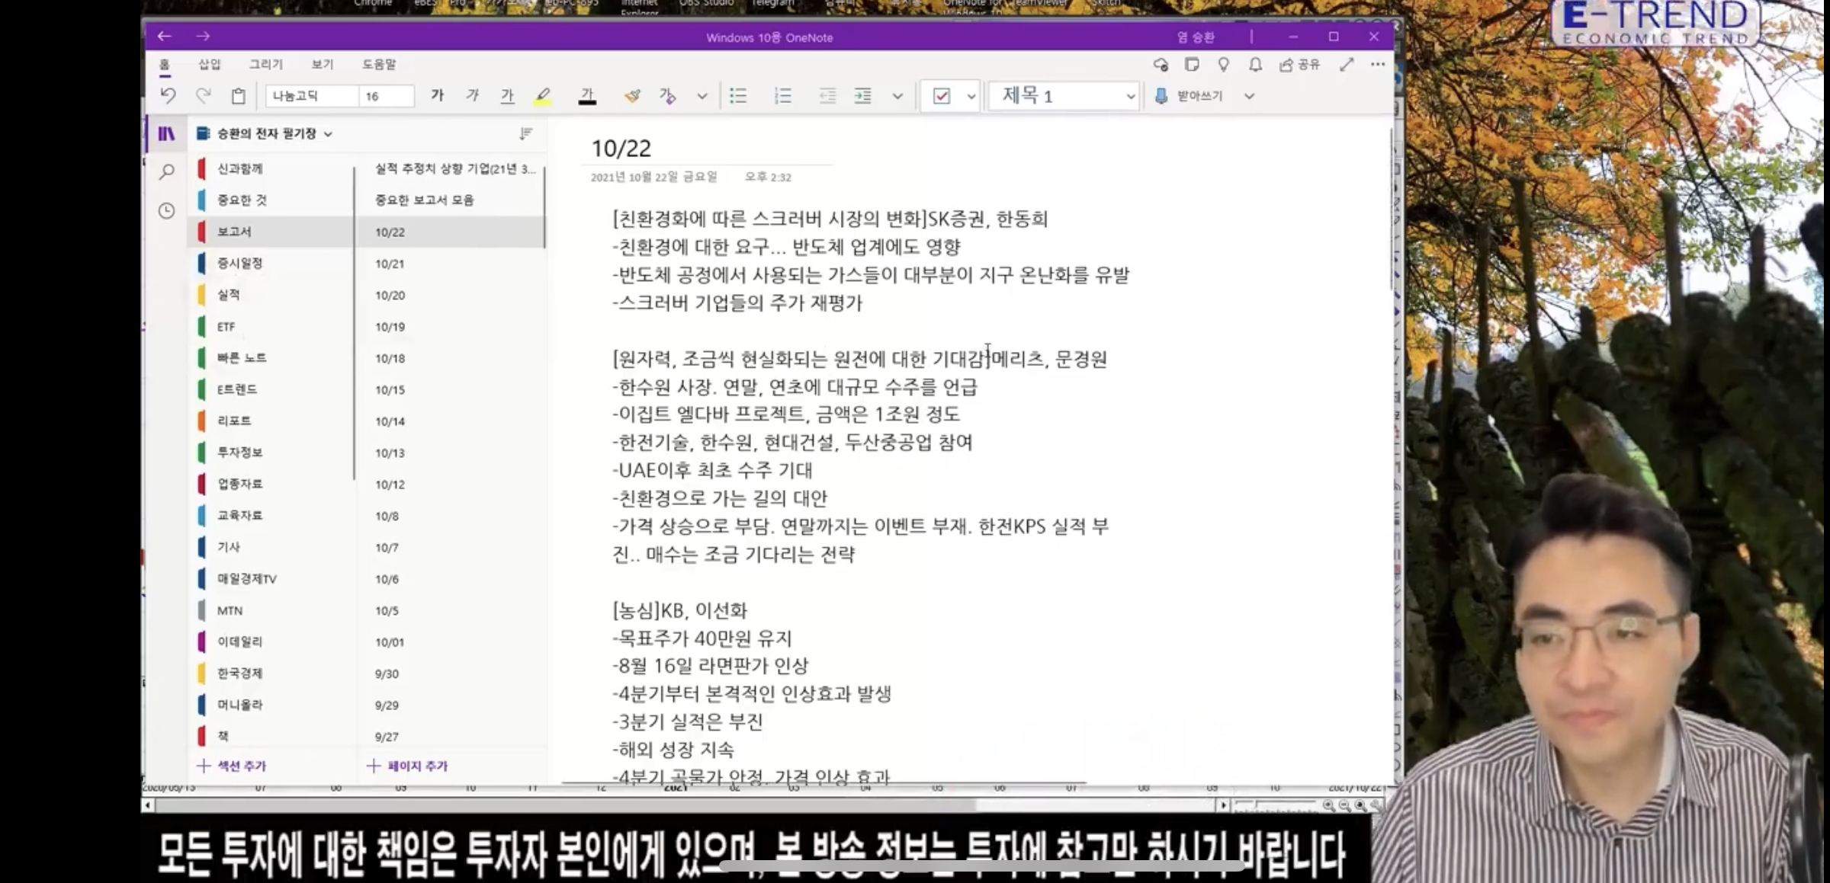Open the 실적 추정치 상향 기업 page
The image size is (1830, 883).
click(451, 168)
